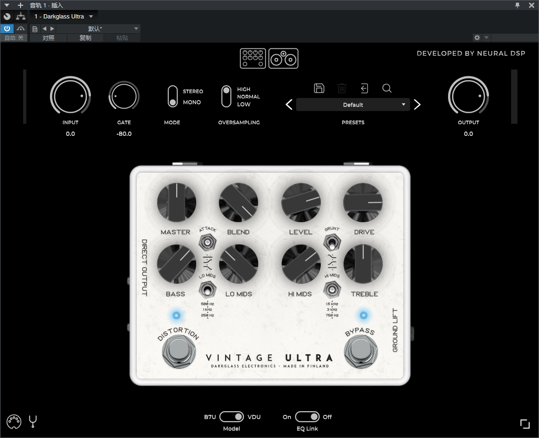This screenshot has width=539, height=438.
Task: Open plugin routing icon
Action: pyautogui.click(x=21, y=16)
